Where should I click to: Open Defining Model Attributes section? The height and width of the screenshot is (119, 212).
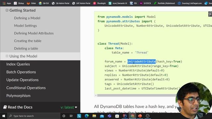tap(34, 33)
